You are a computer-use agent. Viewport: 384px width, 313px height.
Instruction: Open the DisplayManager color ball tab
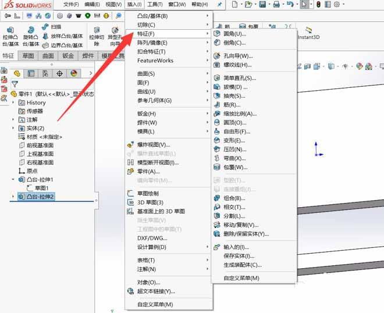74,73
